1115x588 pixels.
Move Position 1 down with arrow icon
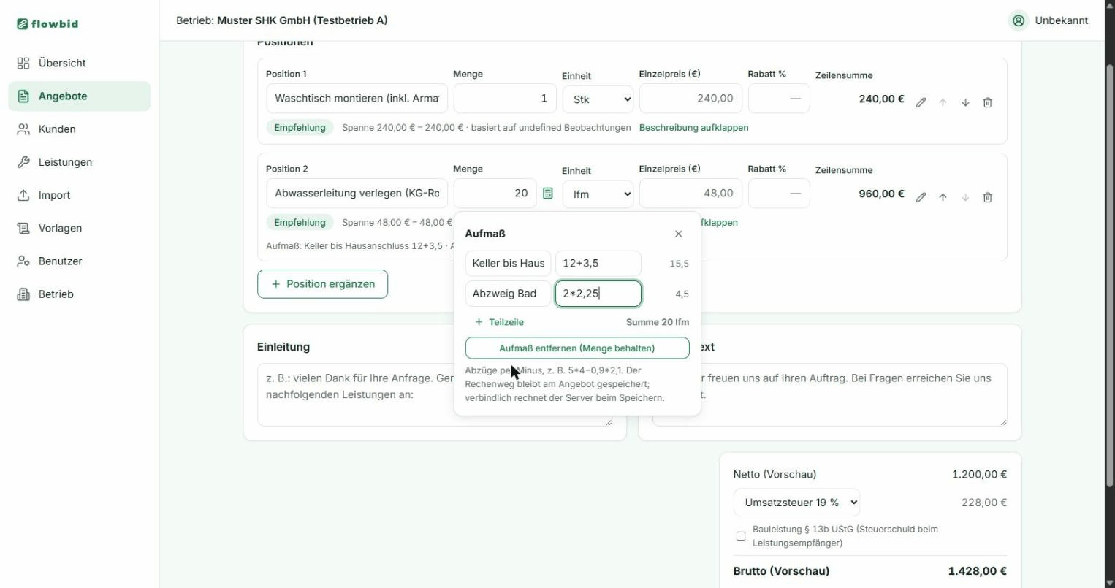tap(965, 103)
